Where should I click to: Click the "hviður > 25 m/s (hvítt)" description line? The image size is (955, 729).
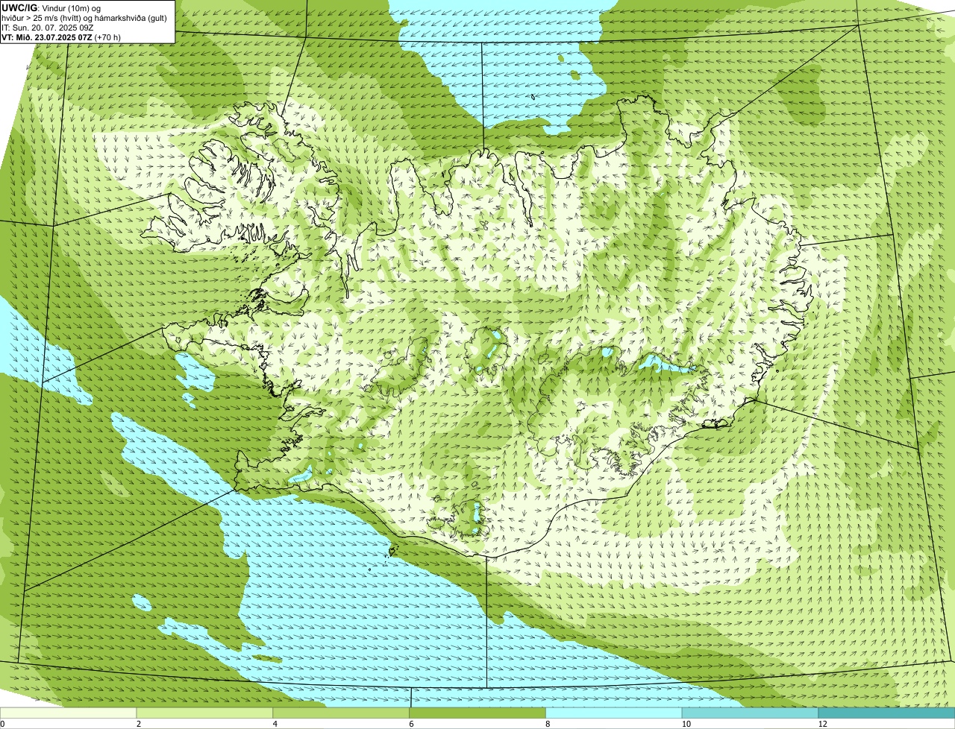[x=84, y=17]
